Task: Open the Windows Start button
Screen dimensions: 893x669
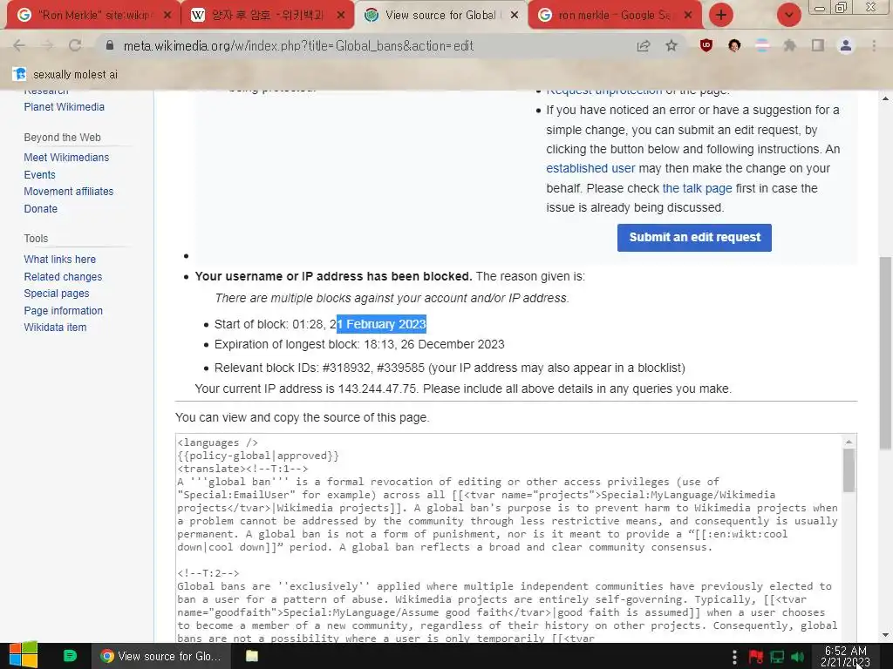Action: point(24,655)
